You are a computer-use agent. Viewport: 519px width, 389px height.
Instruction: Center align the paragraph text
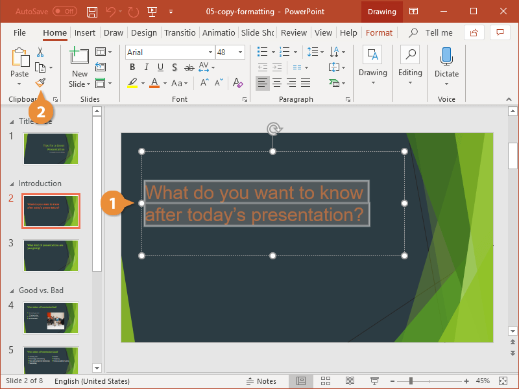coord(277,82)
